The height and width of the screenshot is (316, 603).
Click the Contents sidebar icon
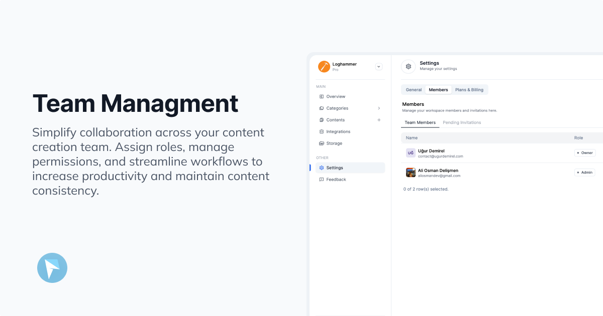(x=322, y=120)
